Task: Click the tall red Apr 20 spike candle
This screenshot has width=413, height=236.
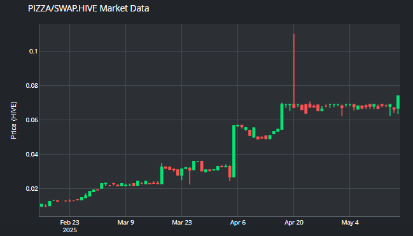Action: 294,71
